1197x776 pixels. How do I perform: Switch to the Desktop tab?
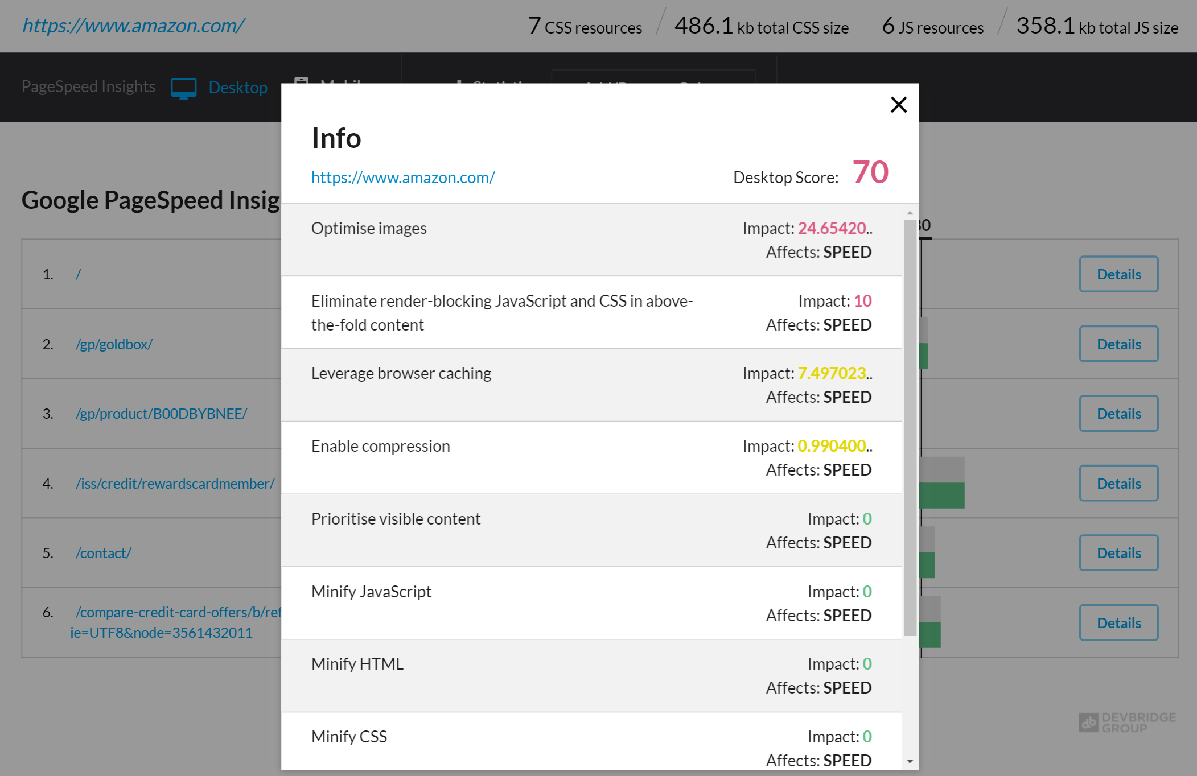click(x=238, y=87)
